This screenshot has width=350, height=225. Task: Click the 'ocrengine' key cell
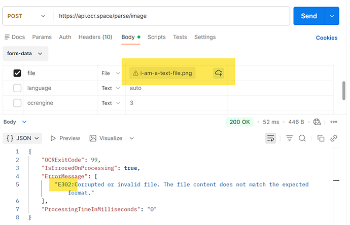point(60,103)
